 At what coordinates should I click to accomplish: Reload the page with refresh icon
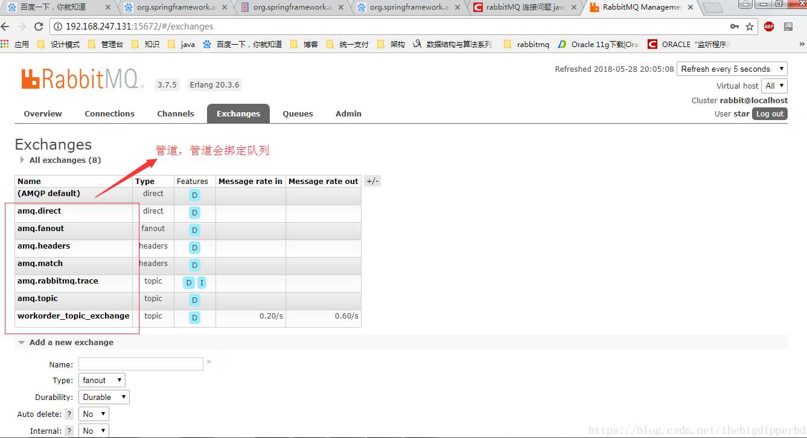click(x=39, y=27)
